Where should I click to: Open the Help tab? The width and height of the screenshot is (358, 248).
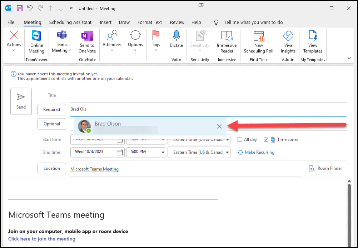pos(196,23)
